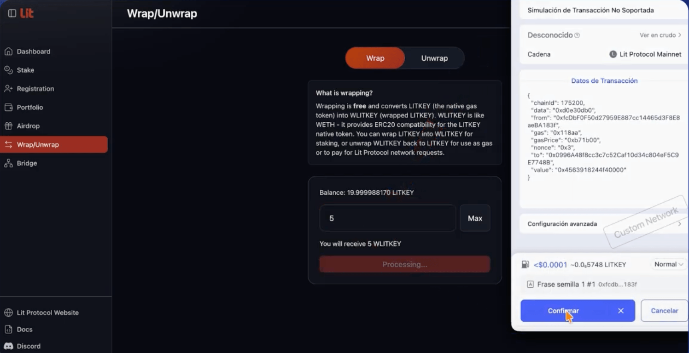
Task: Click the Max amount button
Action: pos(475,218)
